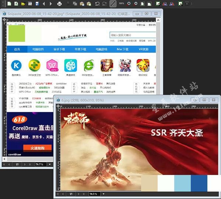
Task: Click the 'CorelDraw' banner text in the Snipaste image
Action: 25,128
